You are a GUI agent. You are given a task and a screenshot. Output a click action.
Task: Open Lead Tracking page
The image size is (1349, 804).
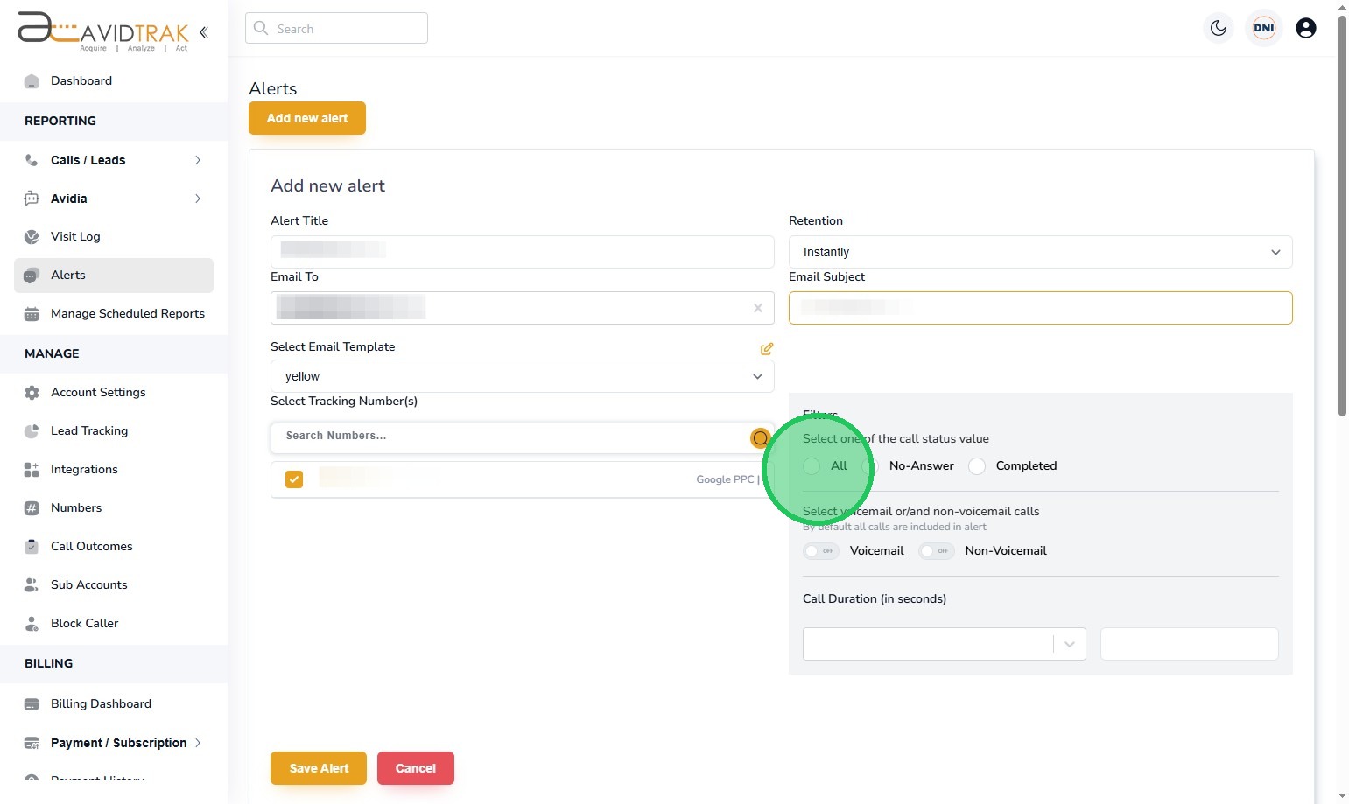(89, 430)
